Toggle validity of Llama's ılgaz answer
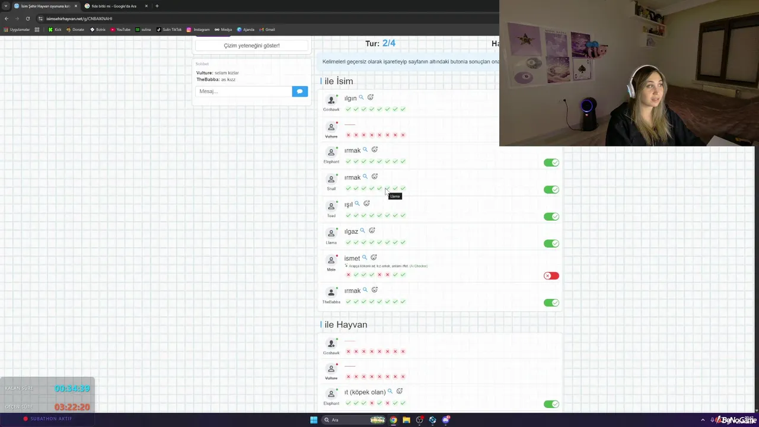 [551, 244]
